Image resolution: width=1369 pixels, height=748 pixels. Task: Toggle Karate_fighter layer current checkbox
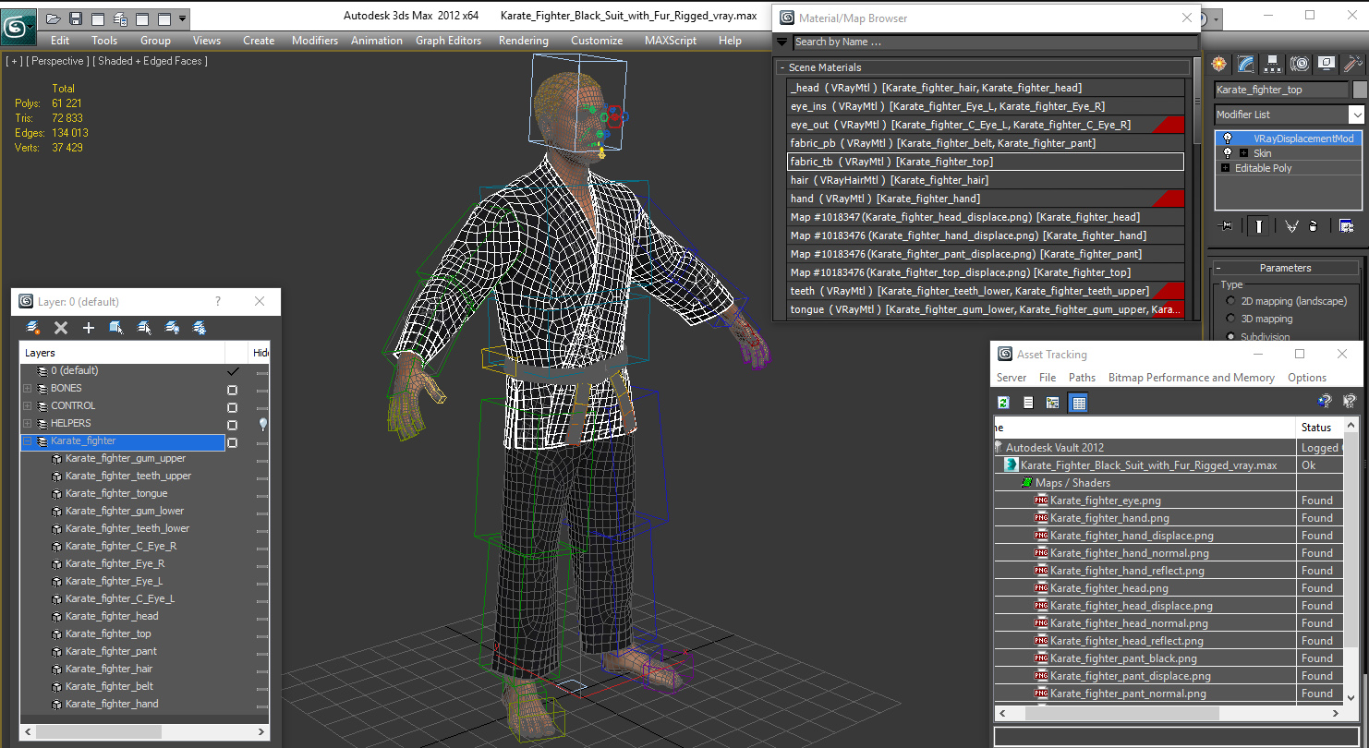point(232,442)
